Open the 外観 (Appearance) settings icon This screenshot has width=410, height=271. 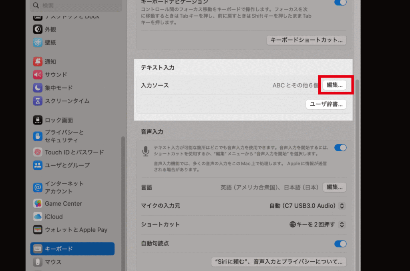click(37, 29)
